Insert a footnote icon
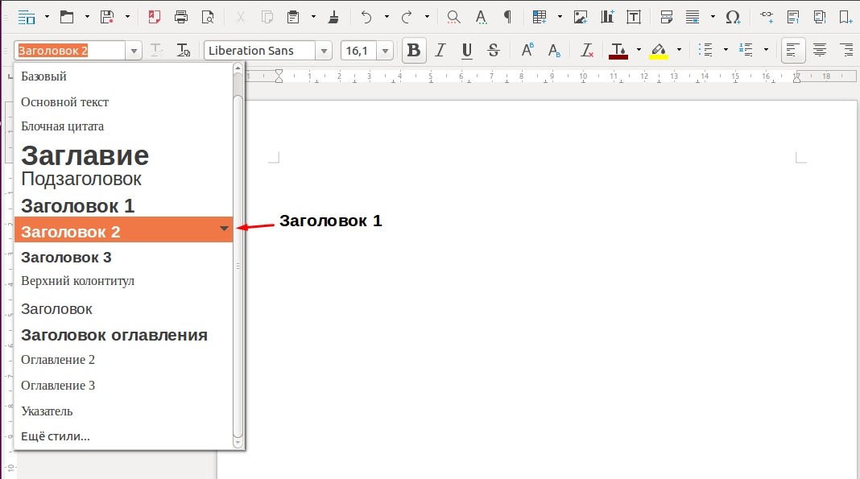The height and width of the screenshot is (479, 860). (x=793, y=17)
